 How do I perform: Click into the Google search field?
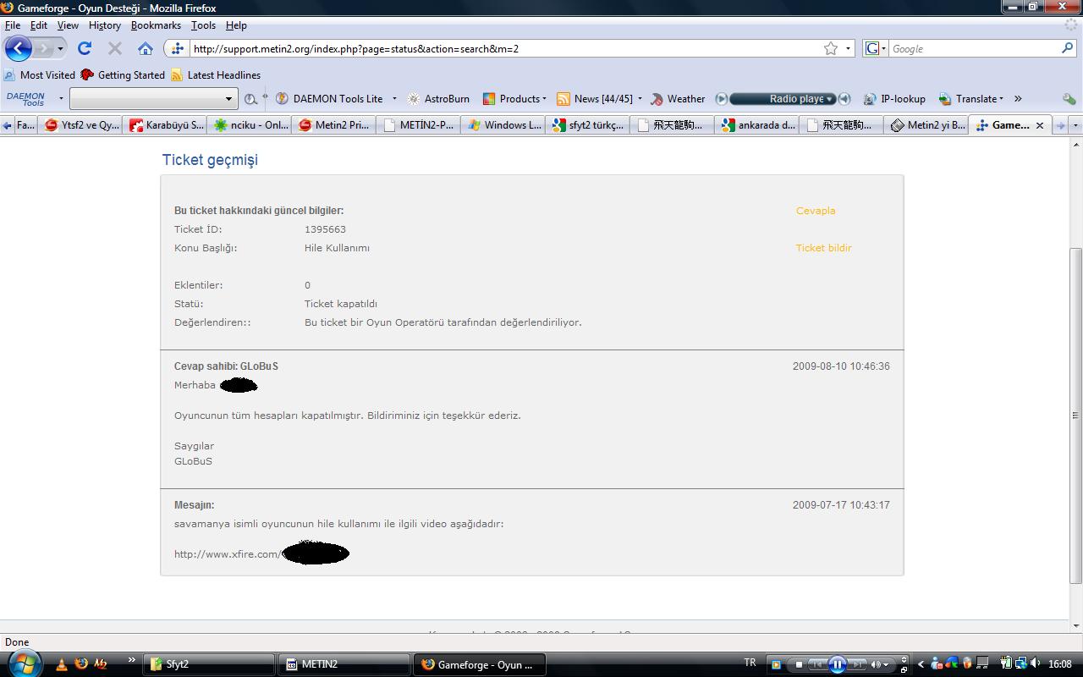coord(975,48)
